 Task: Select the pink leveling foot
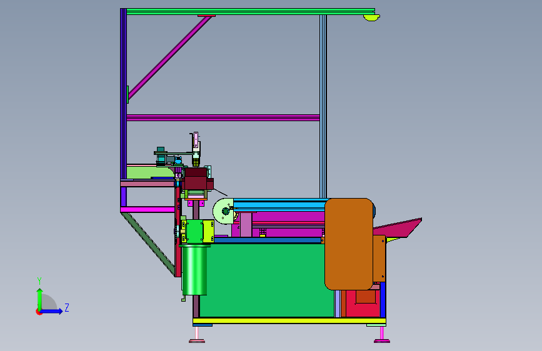tap(197, 334)
